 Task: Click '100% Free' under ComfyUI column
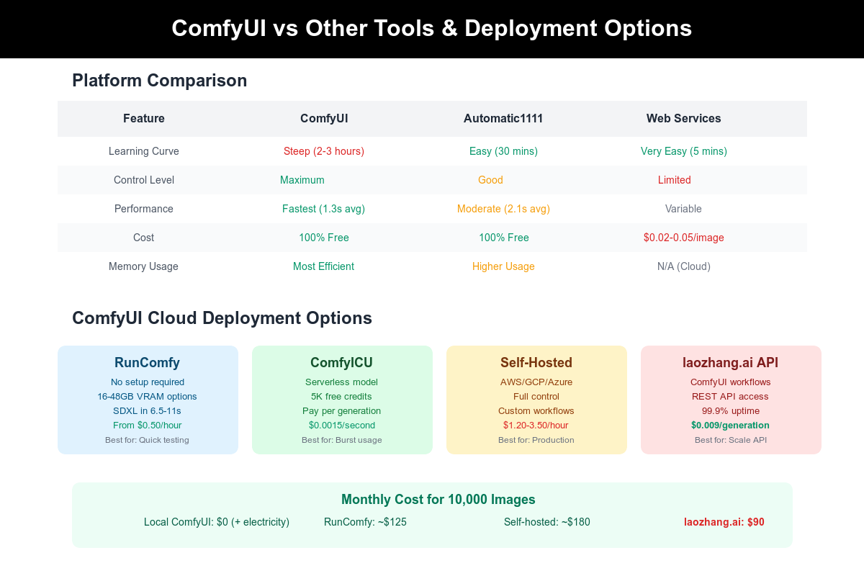(324, 238)
